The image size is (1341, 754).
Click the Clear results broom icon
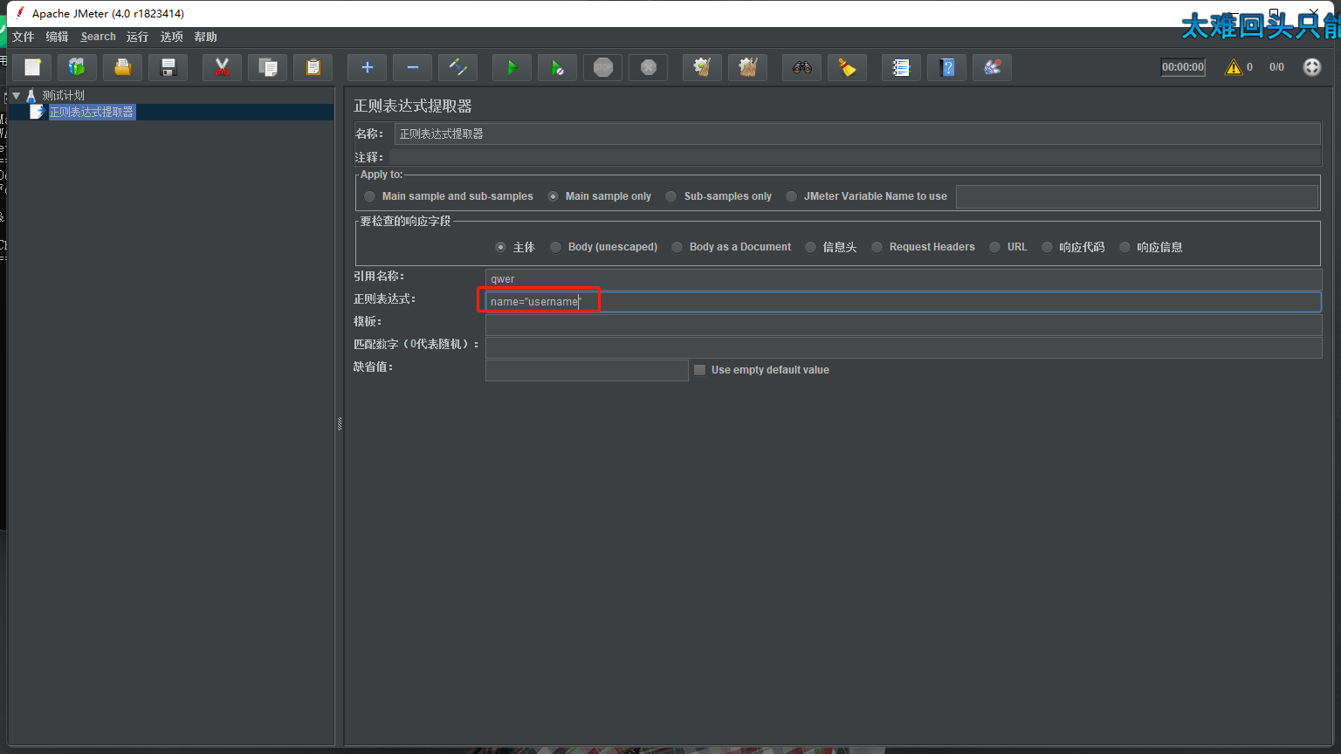click(x=703, y=67)
